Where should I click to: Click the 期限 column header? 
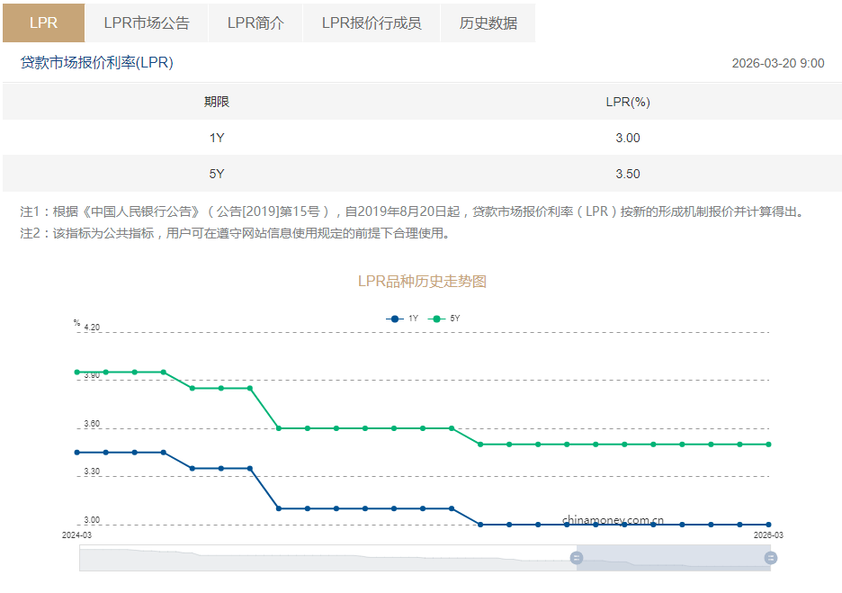(217, 102)
